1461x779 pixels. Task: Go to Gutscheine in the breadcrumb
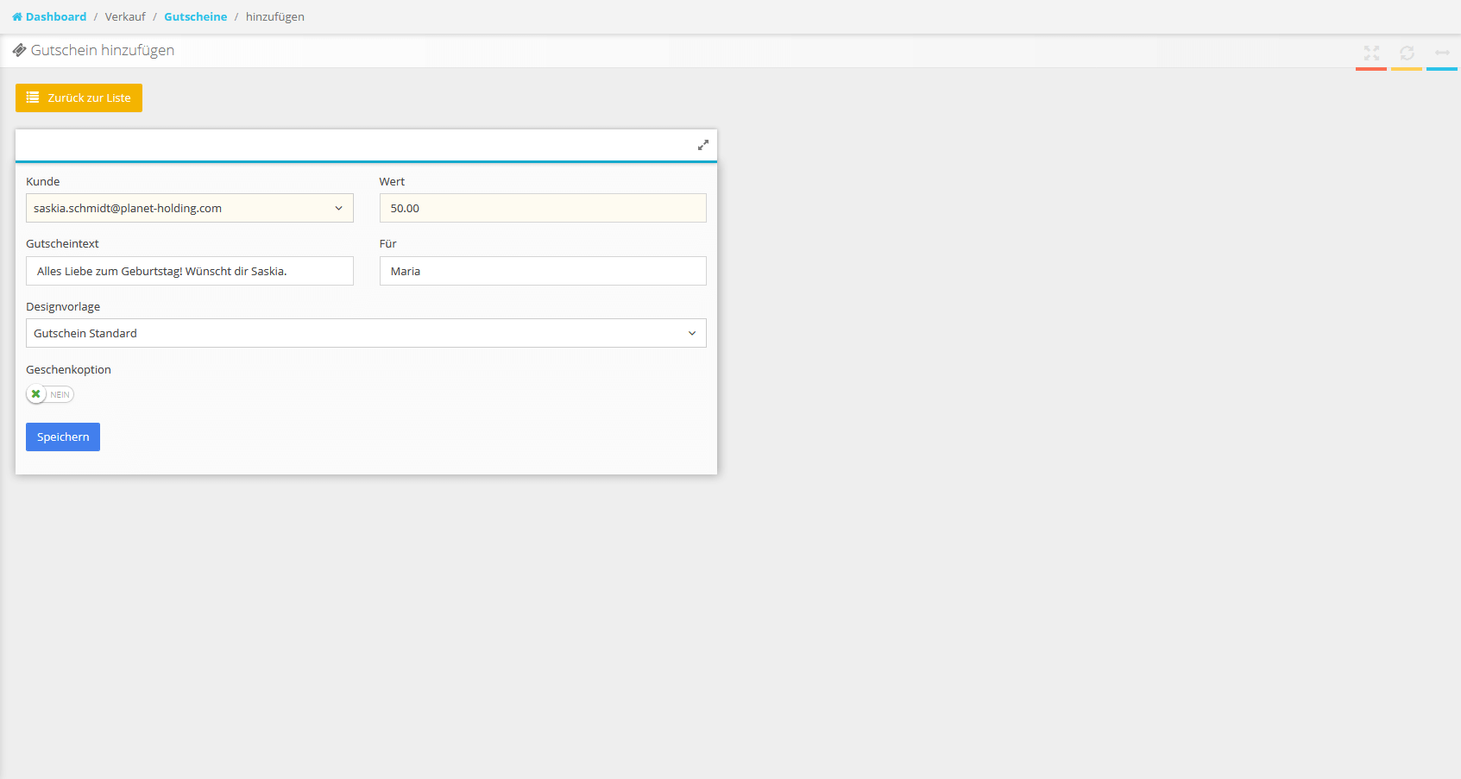(196, 16)
